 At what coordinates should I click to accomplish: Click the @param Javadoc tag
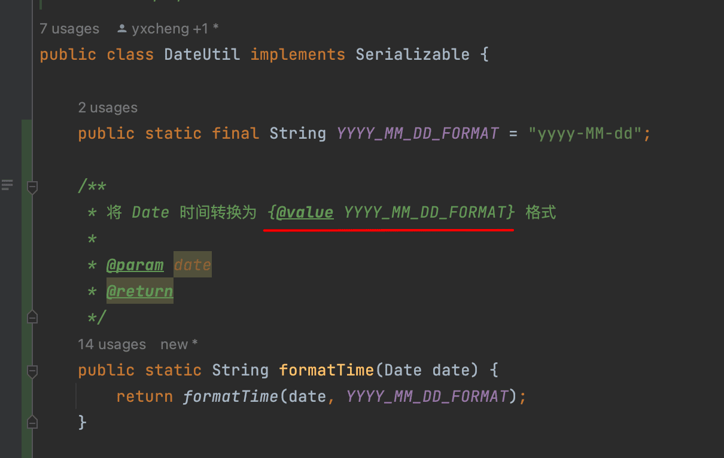click(135, 265)
